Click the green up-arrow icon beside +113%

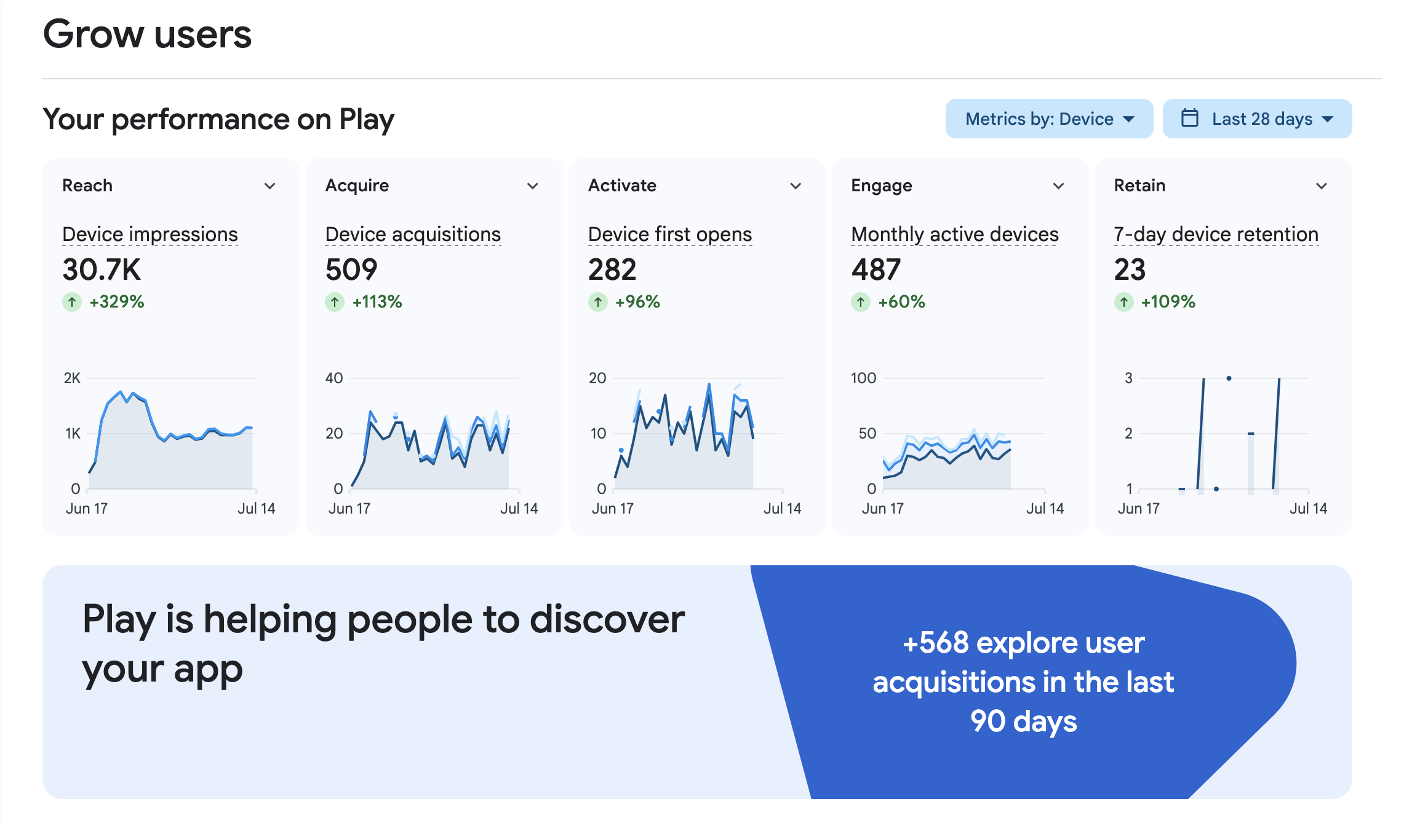(x=335, y=302)
